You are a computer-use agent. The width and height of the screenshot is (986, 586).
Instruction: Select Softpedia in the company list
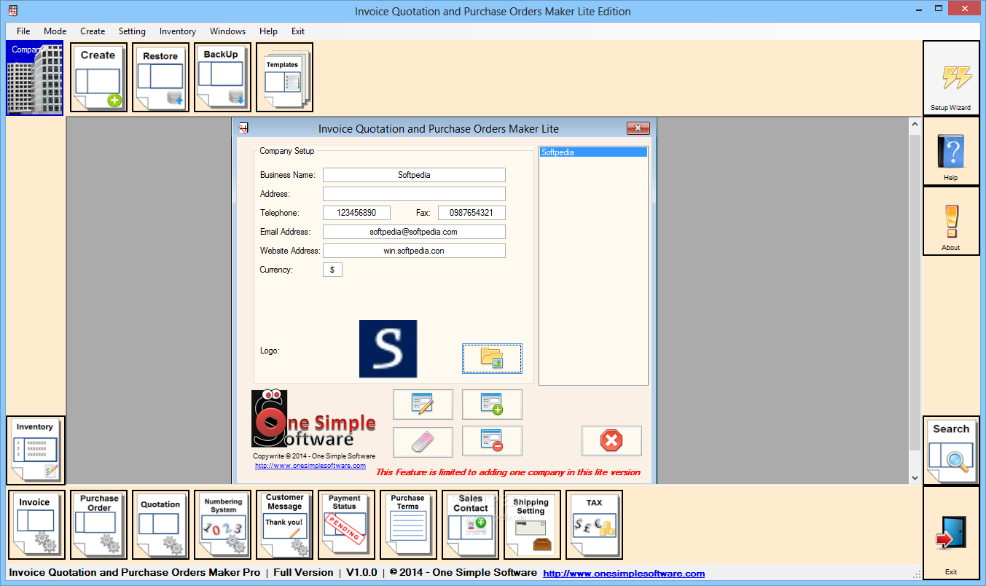(593, 152)
